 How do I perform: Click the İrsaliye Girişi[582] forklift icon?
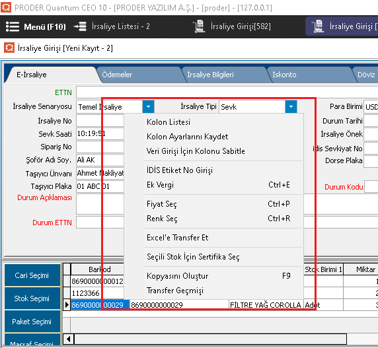(199, 26)
